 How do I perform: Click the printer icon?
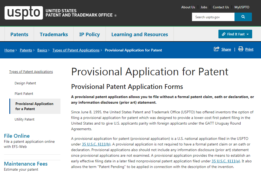(x=241, y=49)
